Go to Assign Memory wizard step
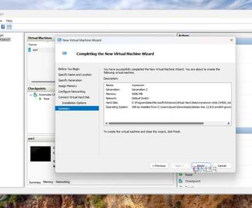 (68, 86)
